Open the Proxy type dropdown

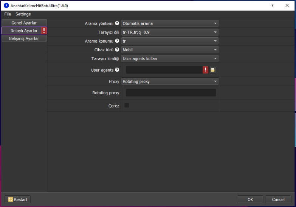[170, 81]
